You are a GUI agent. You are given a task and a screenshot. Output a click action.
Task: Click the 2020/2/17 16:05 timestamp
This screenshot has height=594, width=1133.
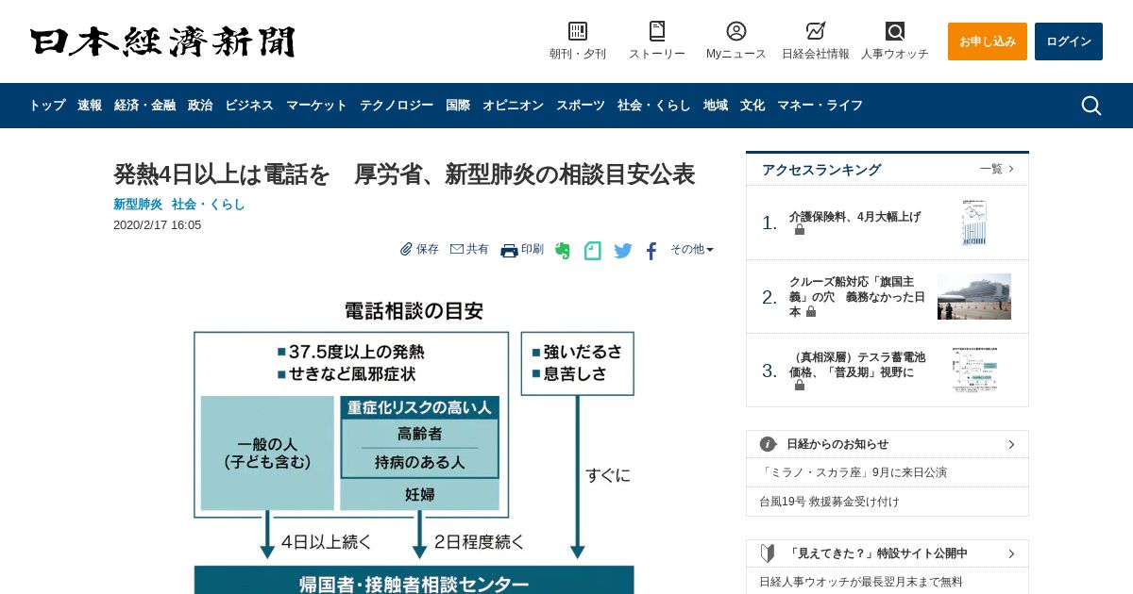pyautogui.click(x=157, y=225)
